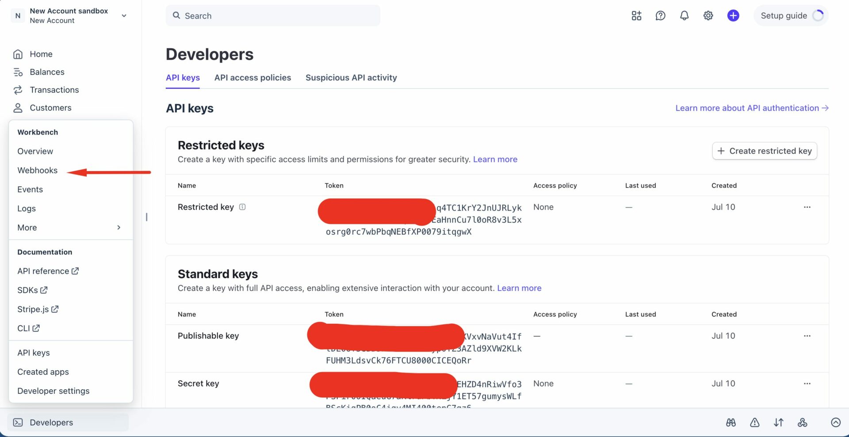Click the Secret key name cell

198,383
